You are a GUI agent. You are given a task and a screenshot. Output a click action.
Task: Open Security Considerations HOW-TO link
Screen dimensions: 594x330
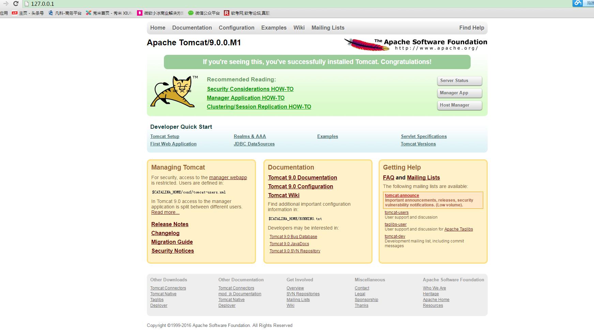tap(250, 89)
